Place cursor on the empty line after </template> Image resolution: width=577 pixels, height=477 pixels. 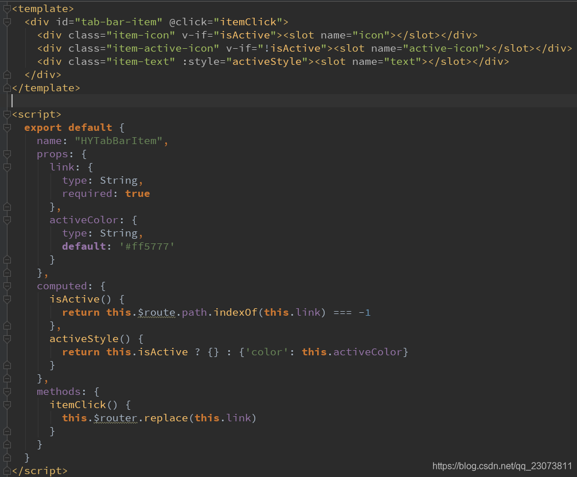(x=294, y=101)
